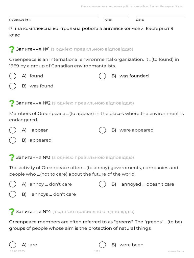Image resolution: width=194 pixels, height=258 pixels.
Task: Choose 'annoyed ... doesn't care' answer
Action: 103,184
